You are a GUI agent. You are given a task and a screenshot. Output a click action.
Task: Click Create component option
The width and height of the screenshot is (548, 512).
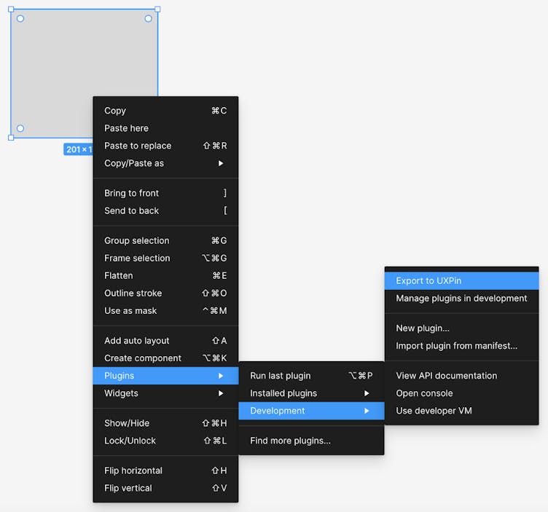165,358
